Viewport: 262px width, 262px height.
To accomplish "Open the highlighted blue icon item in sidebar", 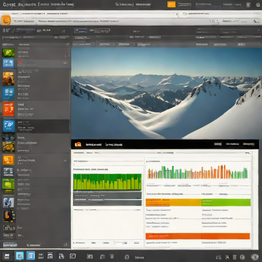I will [9, 126].
